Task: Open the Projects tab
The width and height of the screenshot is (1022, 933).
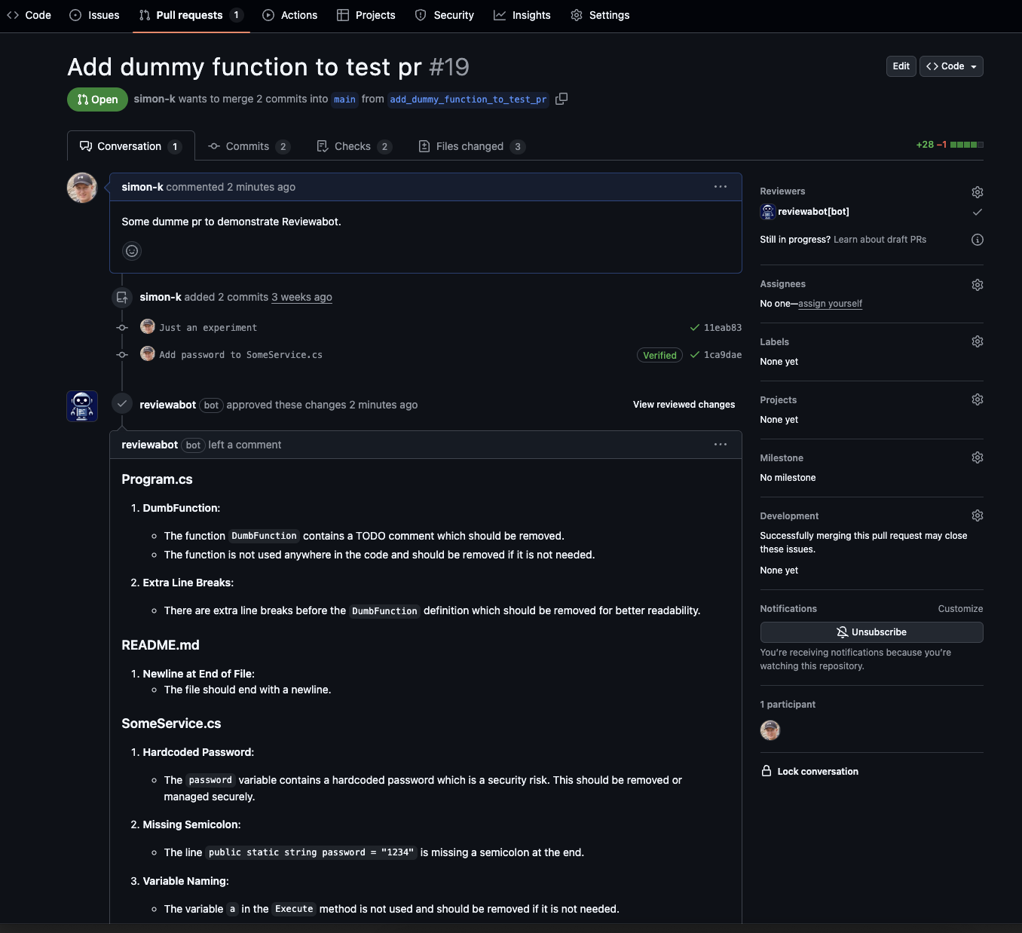Action: click(366, 15)
